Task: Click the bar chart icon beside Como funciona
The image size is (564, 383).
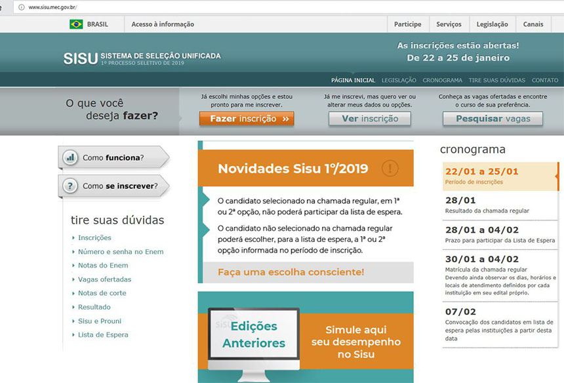Action: (70, 157)
